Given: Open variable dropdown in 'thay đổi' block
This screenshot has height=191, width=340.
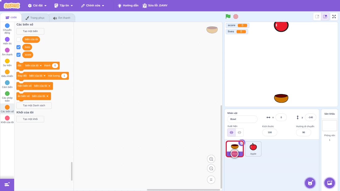Looking at the screenshot, I should coord(37,76).
